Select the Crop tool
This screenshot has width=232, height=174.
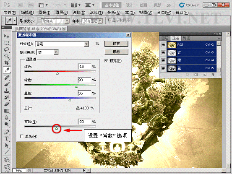pos(7,63)
